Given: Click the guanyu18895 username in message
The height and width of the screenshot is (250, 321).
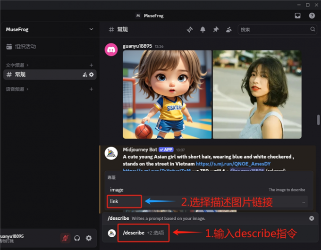Looking at the screenshot, I should tap(137, 46).
